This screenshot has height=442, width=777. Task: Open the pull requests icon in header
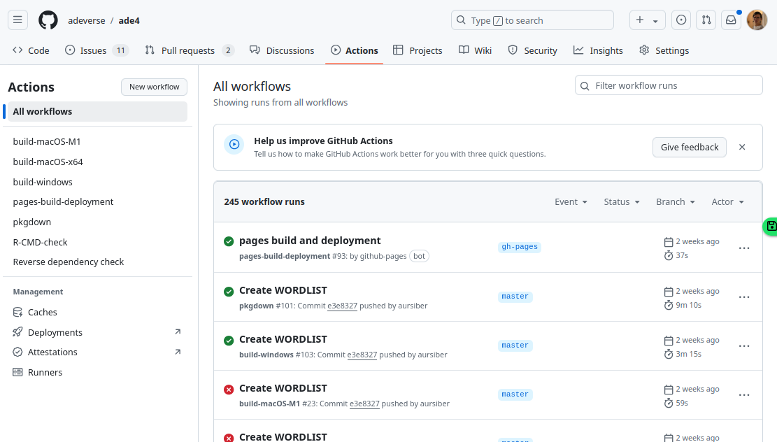(706, 20)
